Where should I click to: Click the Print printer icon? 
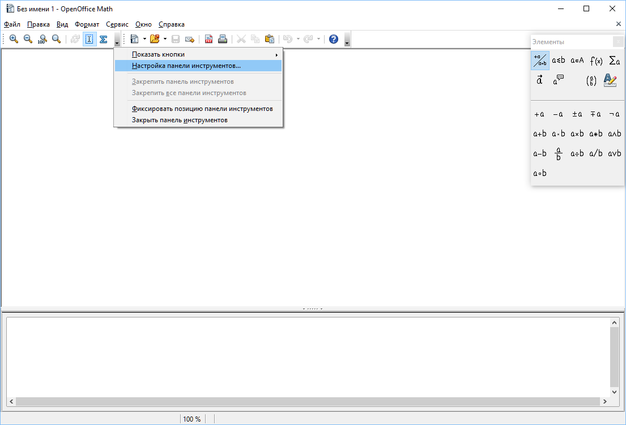point(223,39)
